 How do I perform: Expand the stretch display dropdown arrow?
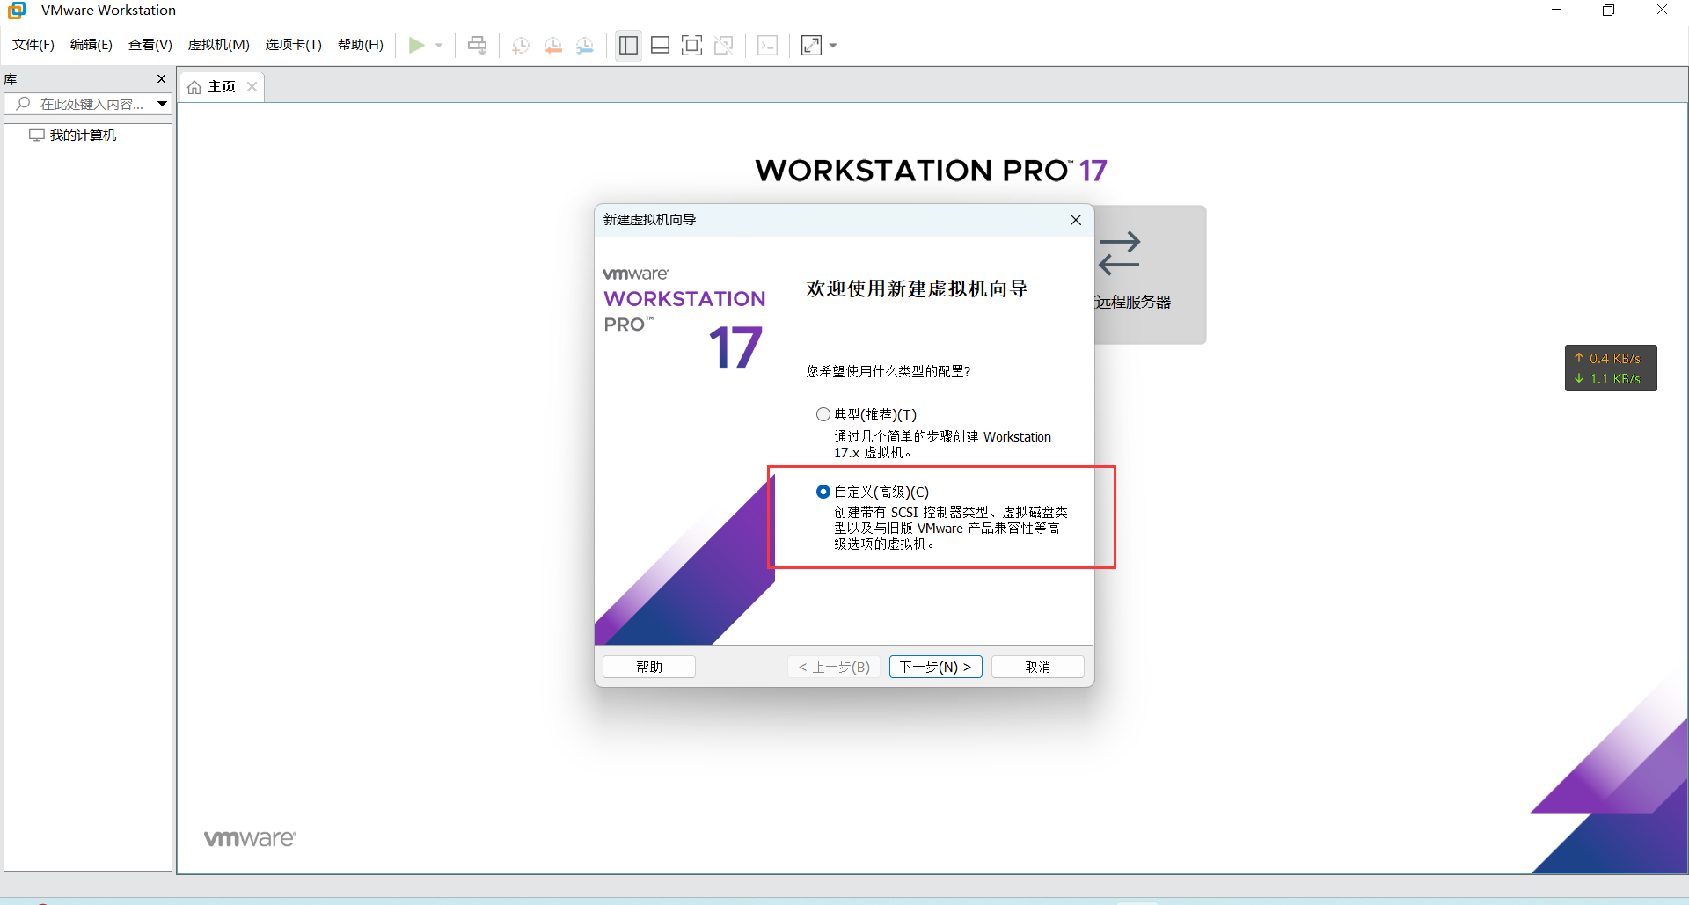(x=833, y=45)
